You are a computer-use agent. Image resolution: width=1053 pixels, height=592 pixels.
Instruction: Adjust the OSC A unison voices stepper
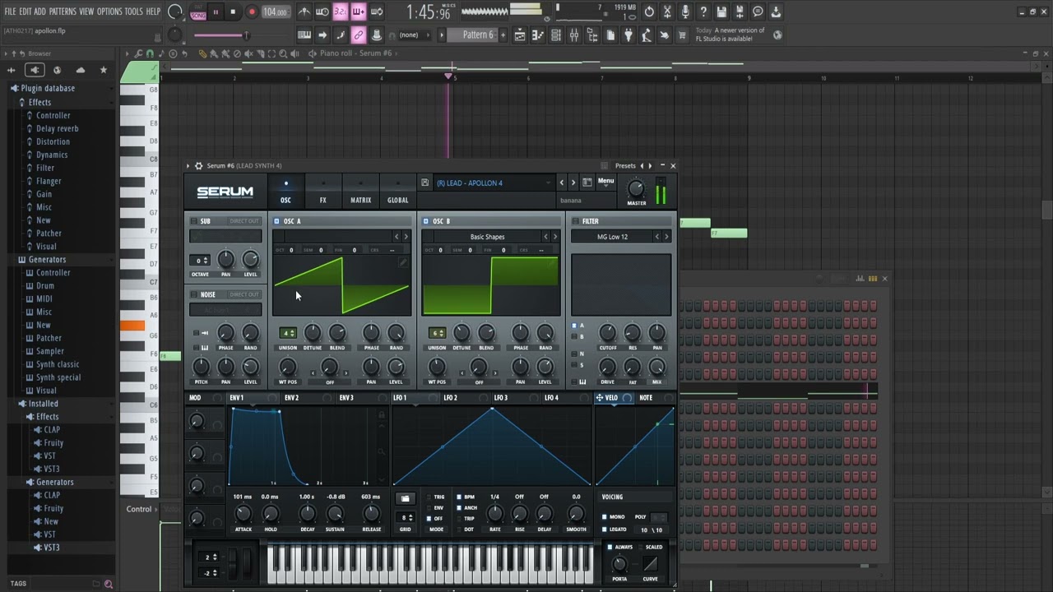click(288, 333)
